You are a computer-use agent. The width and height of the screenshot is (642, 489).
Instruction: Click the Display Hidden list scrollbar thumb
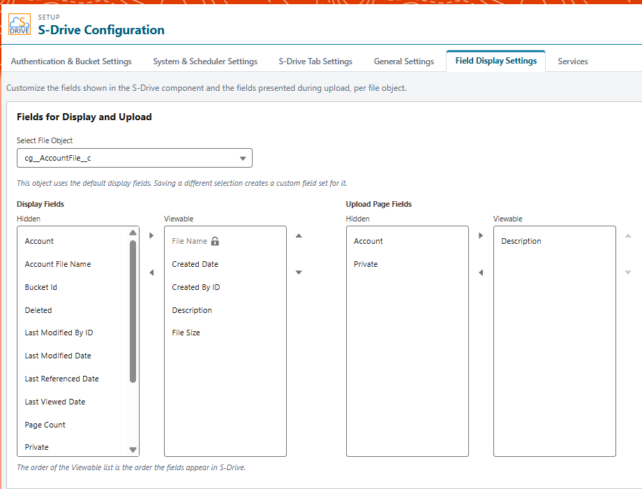point(133,312)
